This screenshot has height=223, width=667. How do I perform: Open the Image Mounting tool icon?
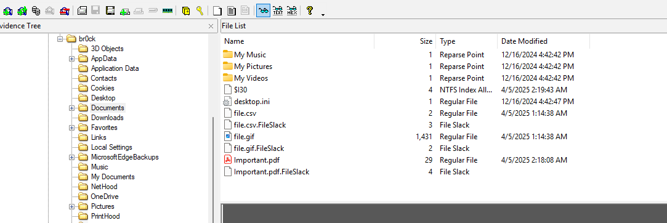tap(36, 10)
